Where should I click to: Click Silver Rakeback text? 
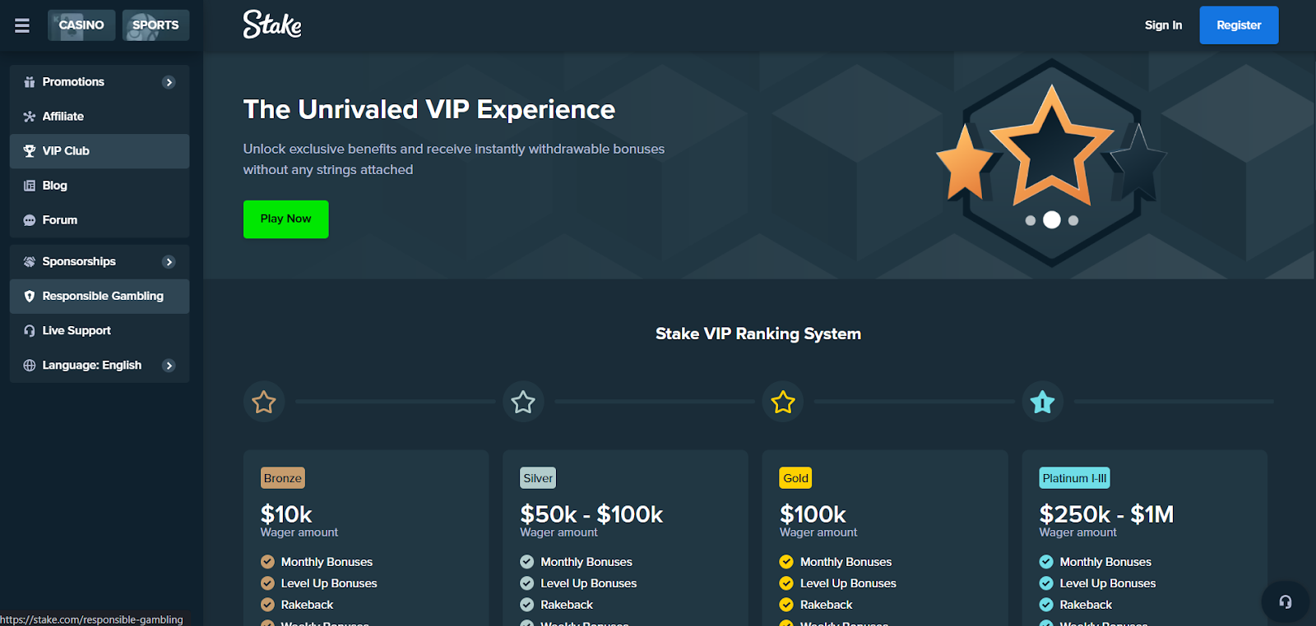[567, 605]
